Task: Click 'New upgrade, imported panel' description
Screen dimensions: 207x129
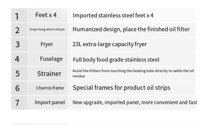Action: pos(135,102)
